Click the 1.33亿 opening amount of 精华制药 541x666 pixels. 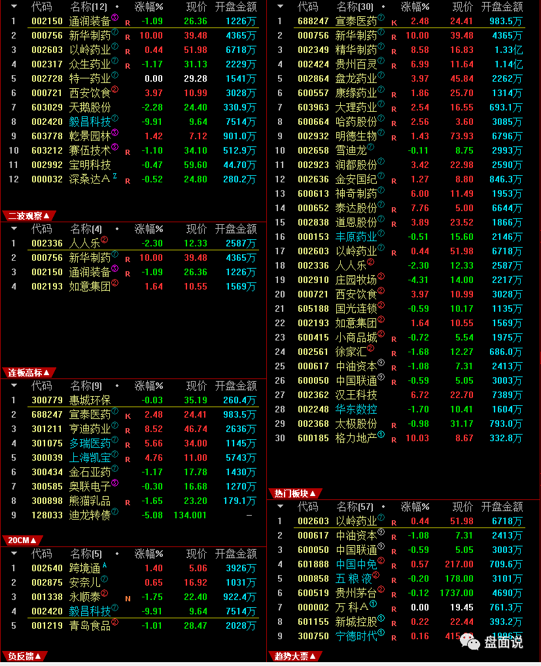[x=508, y=50]
